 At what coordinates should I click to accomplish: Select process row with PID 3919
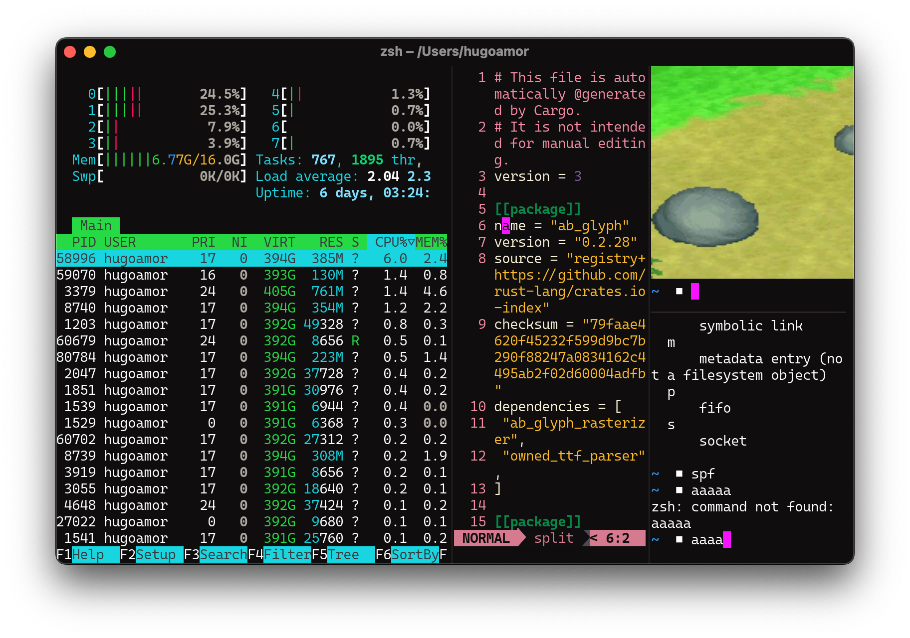pyautogui.click(x=251, y=472)
